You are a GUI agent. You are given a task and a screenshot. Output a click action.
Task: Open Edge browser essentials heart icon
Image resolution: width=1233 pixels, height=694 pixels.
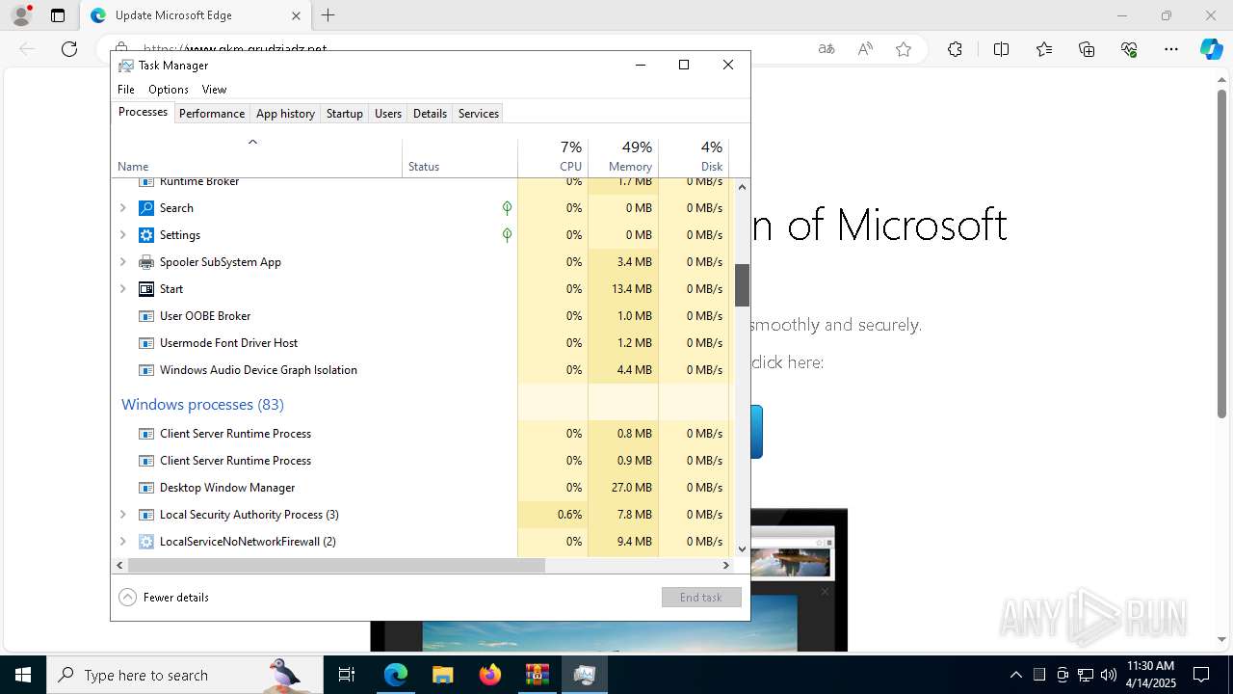[x=1129, y=49]
